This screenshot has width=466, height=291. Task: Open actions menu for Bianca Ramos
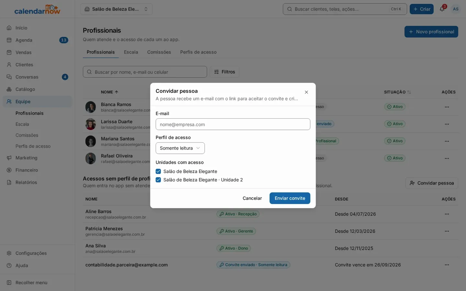[447, 107]
